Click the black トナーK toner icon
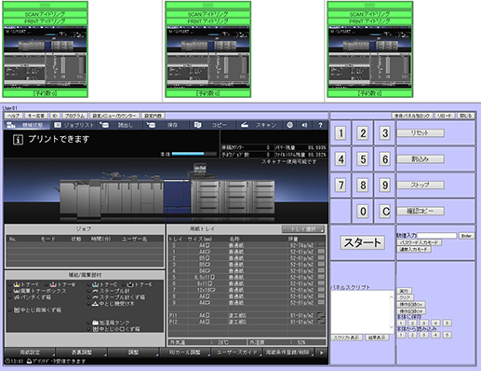The width and height of the screenshot is (481, 371). [130, 284]
